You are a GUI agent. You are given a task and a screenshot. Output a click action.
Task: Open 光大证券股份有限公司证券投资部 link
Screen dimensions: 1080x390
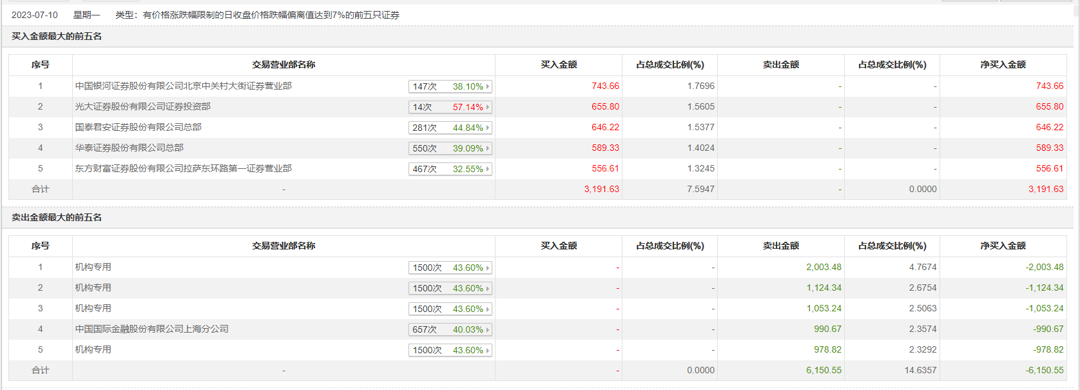point(142,106)
